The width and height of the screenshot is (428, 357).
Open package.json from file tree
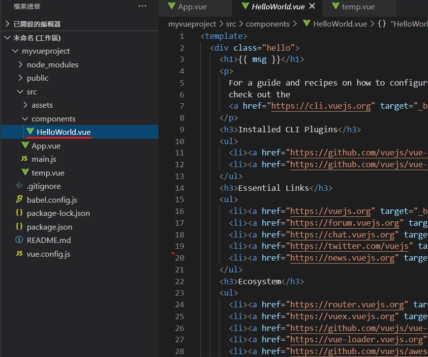[x=80, y=227]
